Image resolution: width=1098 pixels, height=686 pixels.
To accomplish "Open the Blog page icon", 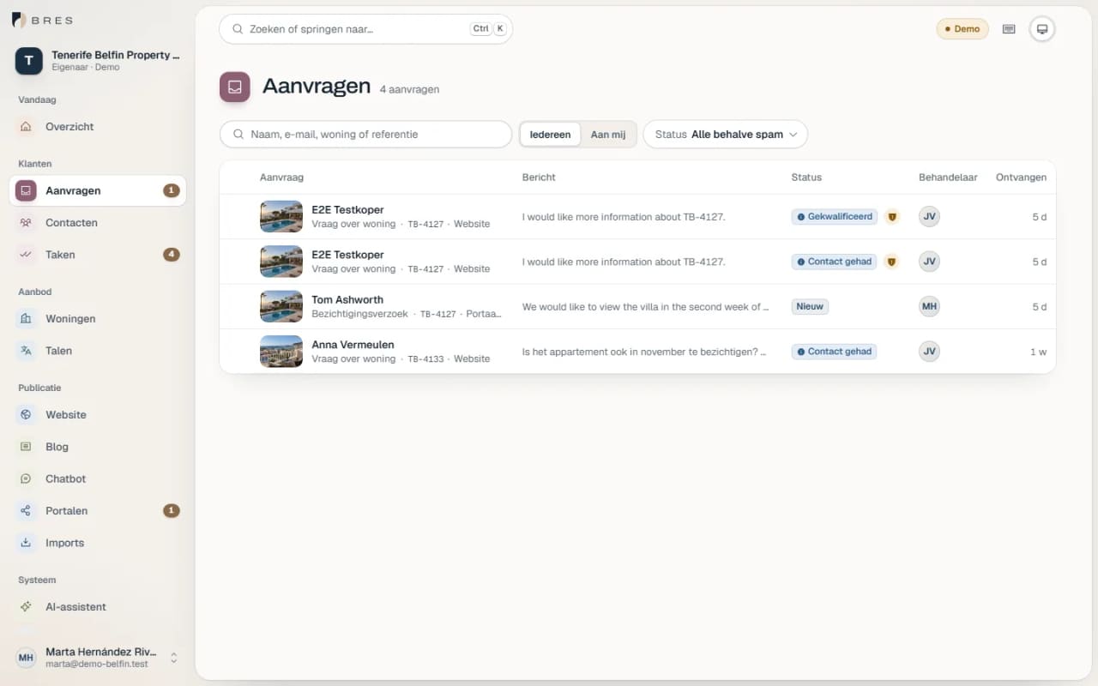I will click(26, 447).
